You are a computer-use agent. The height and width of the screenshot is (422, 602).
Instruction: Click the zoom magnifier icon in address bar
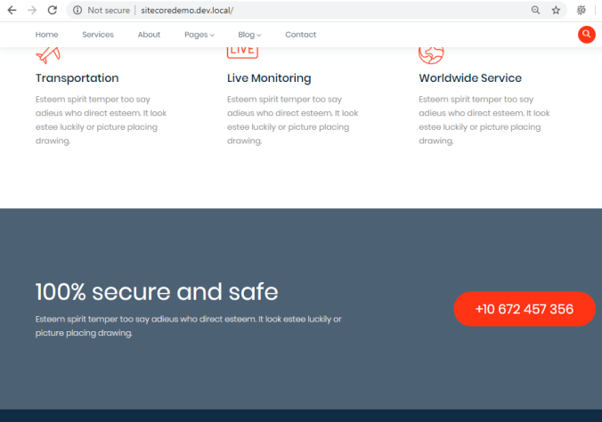535,10
